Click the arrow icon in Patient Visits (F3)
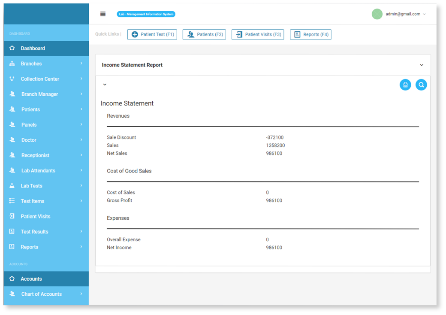Image resolution: width=446 pixels, height=315 pixels. coord(239,34)
